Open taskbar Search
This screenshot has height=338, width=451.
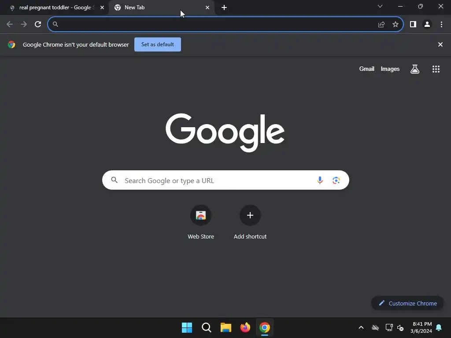[x=206, y=327]
